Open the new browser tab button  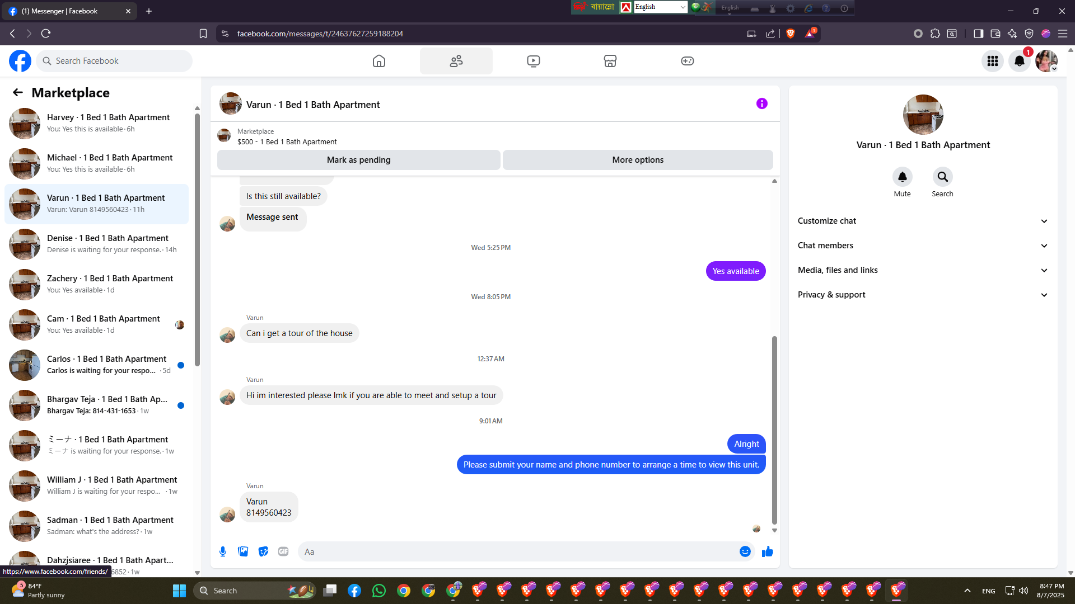(x=149, y=11)
